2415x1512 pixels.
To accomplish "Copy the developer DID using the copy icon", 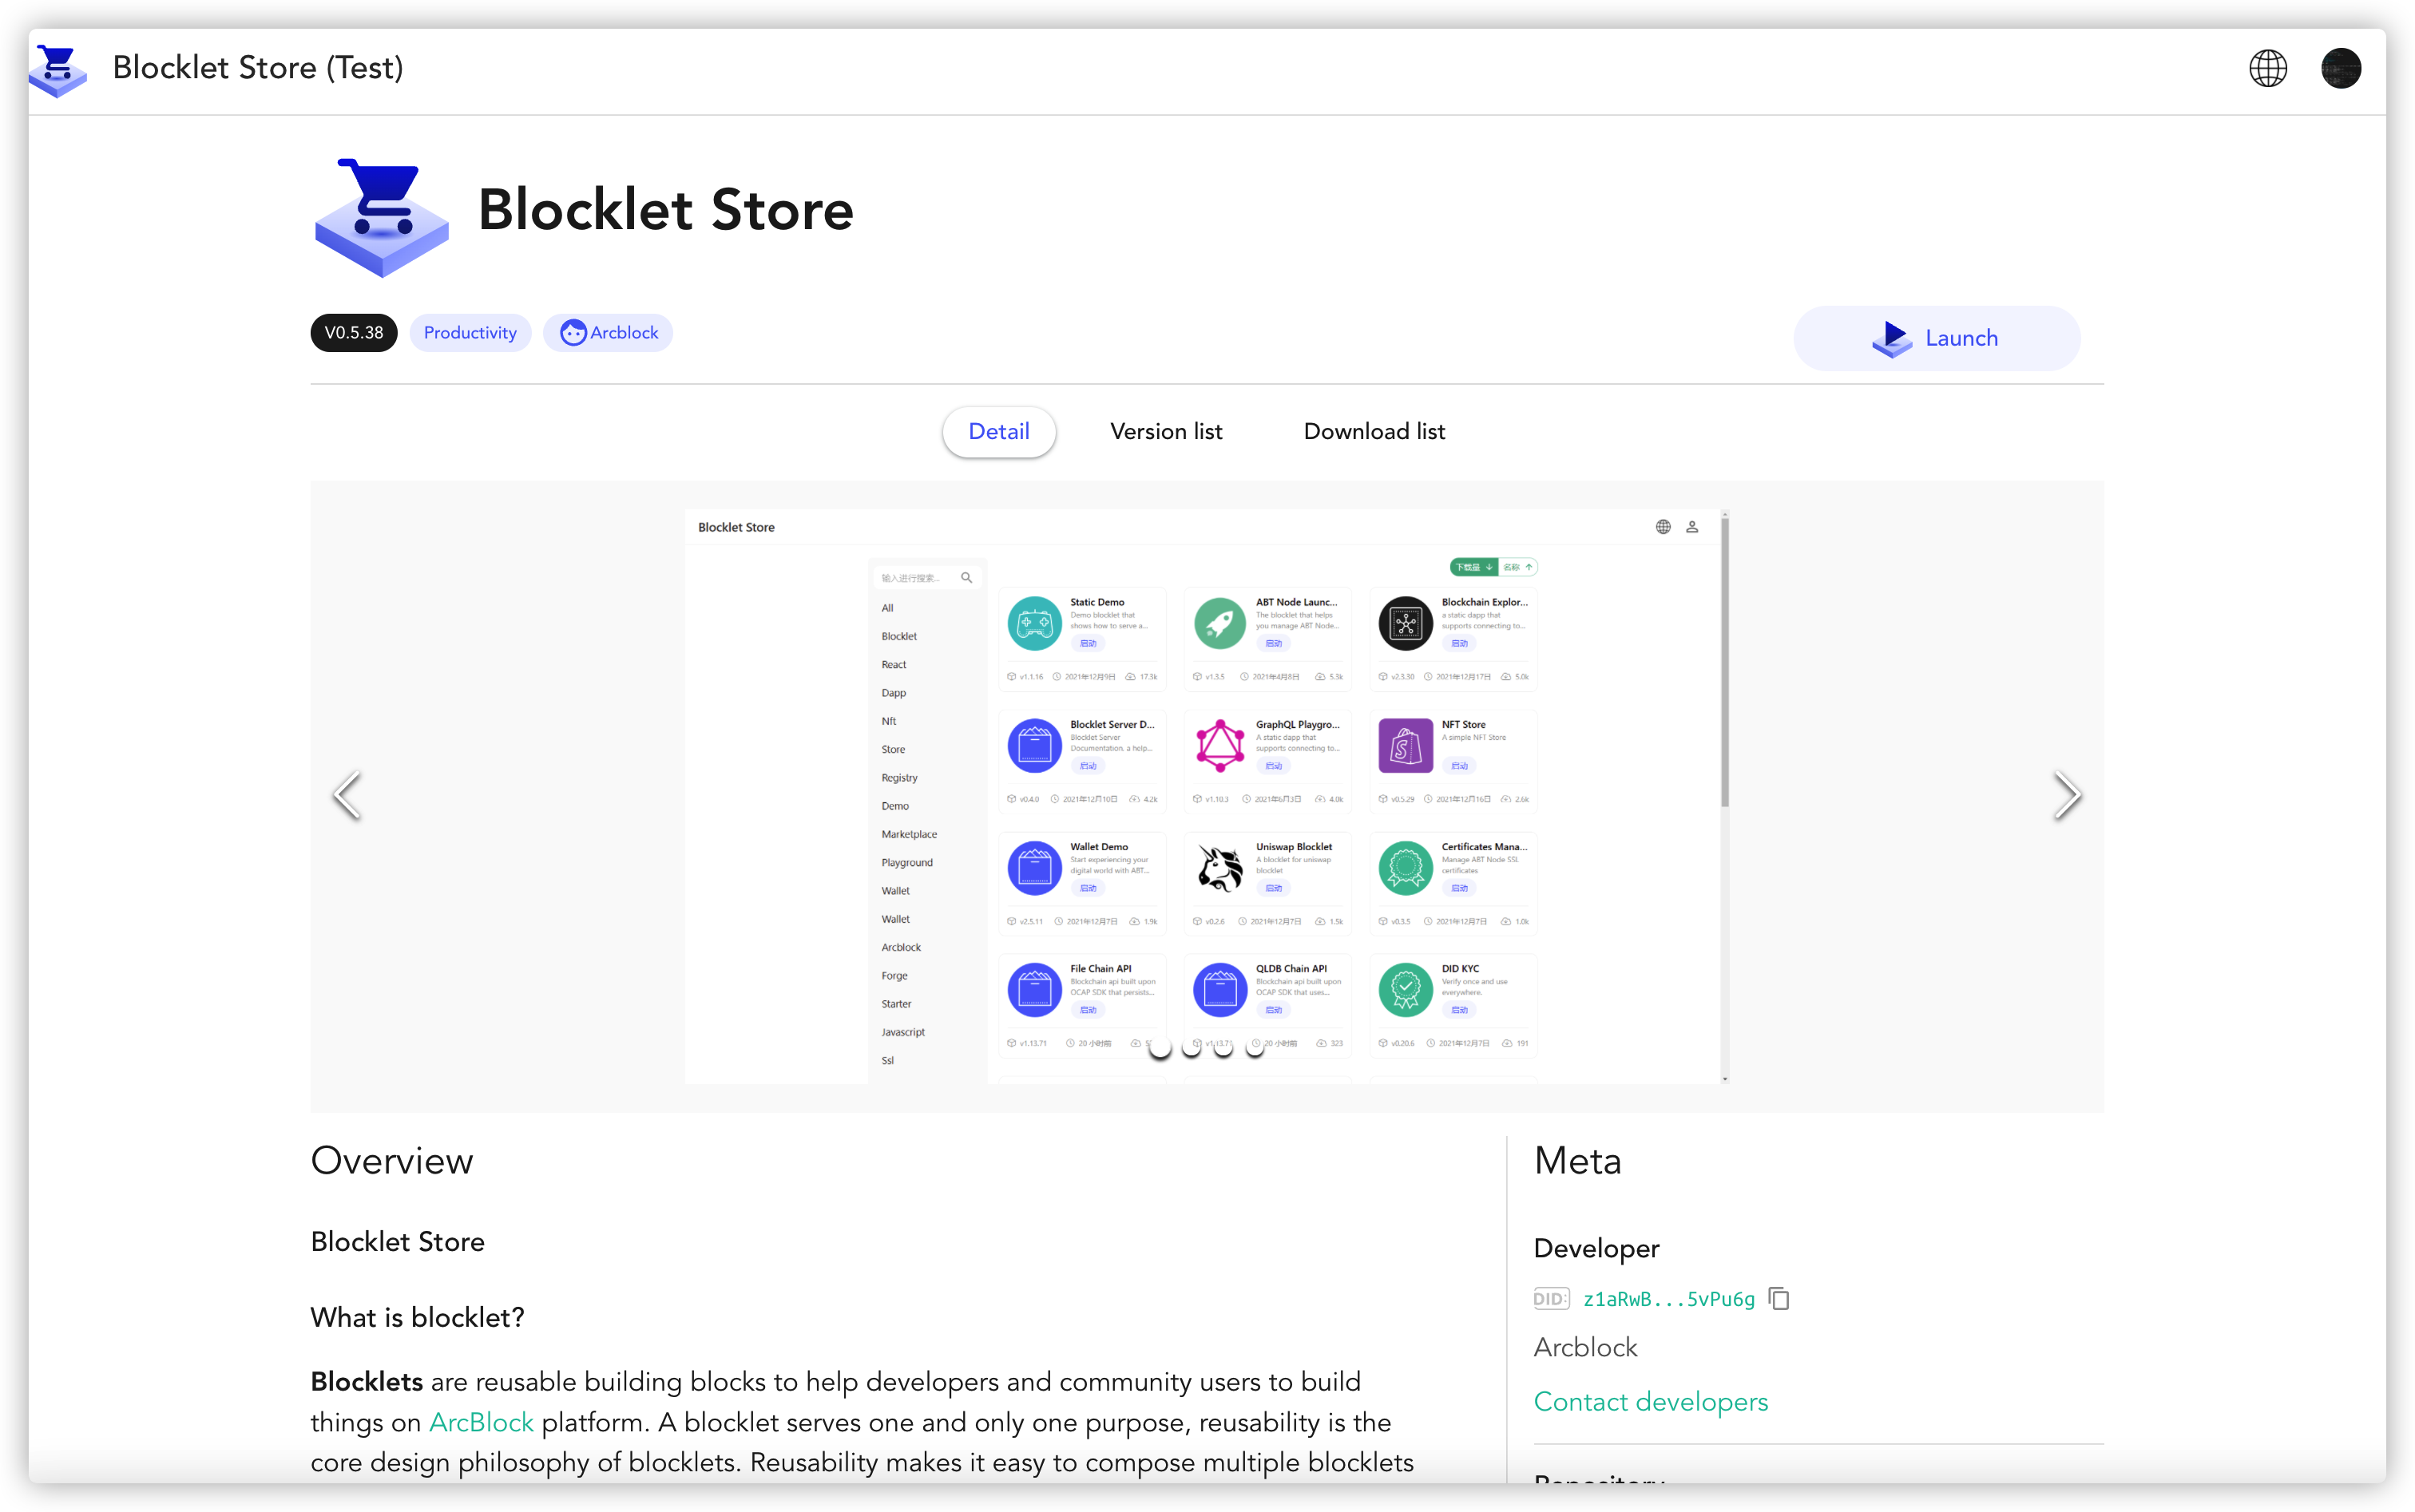I will pyautogui.click(x=1780, y=1298).
